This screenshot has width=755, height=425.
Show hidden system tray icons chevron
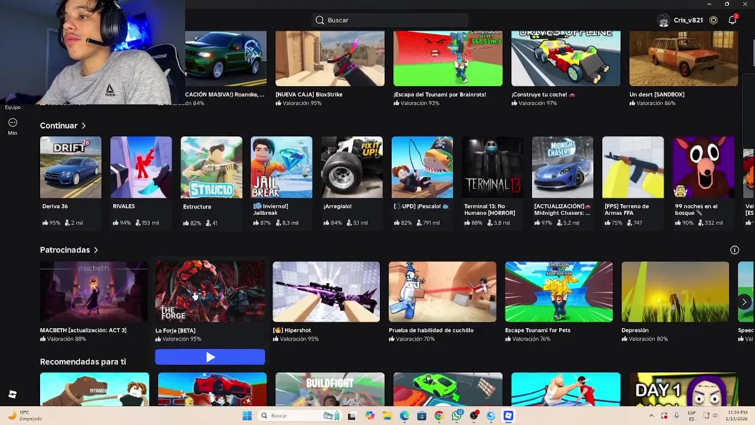coord(651,416)
